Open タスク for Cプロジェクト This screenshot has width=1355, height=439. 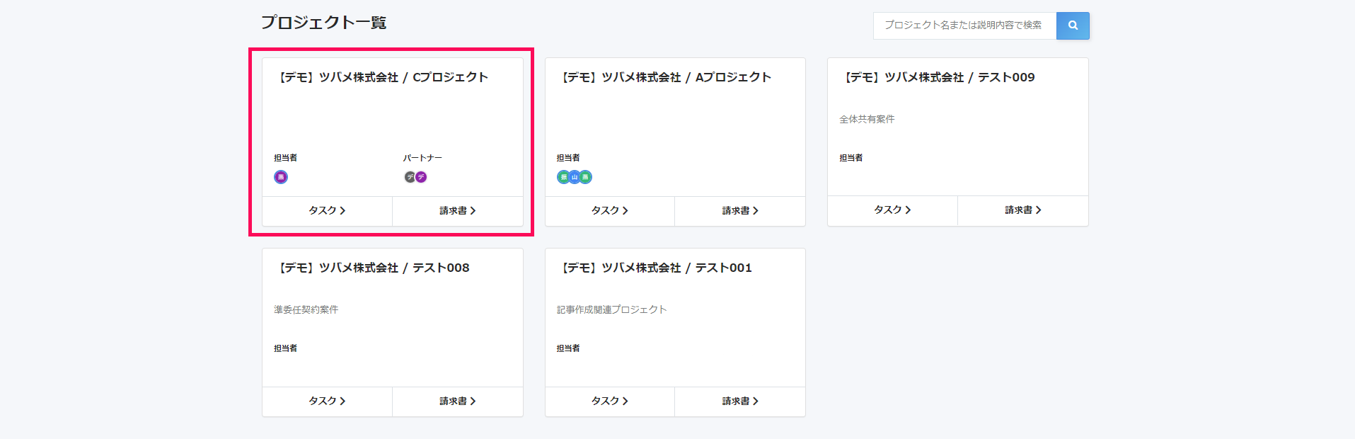point(327,211)
